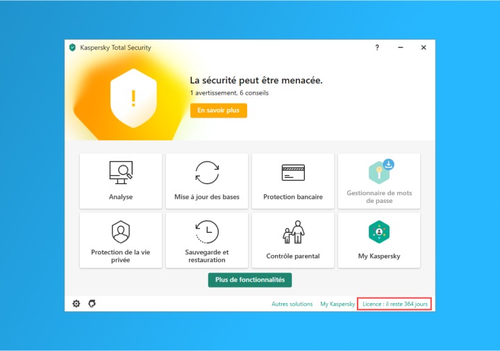Click Plus de fonctionnalités button
The image size is (500, 351).
tap(250, 279)
